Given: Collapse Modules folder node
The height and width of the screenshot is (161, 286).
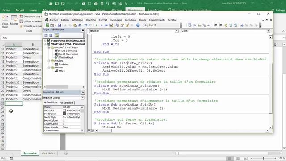Looking at the screenshot, I should point(49,68).
